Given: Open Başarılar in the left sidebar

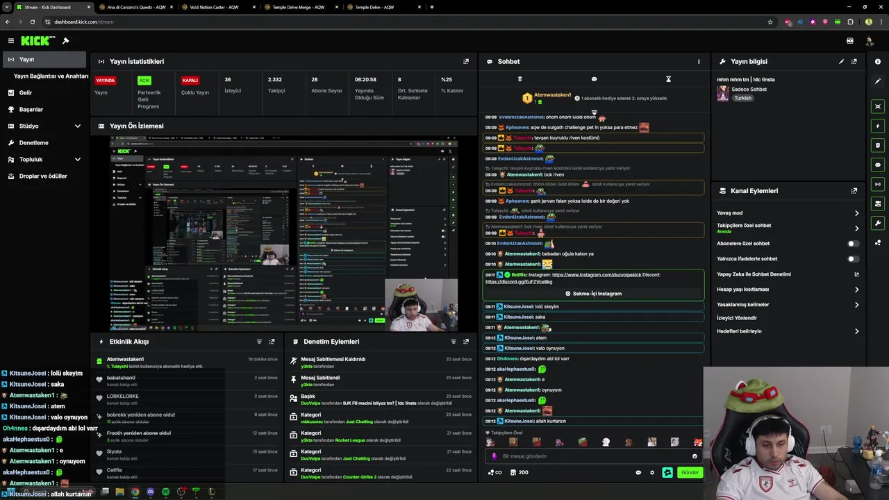Looking at the screenshot, I should pyautogui.click(x=44, y=110).
